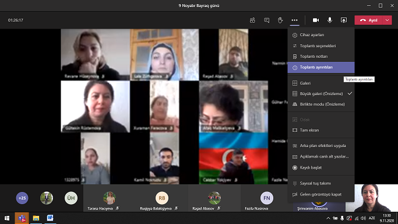Select Büyük galeri (Önizleme) view option

pyautogui.click(x=321, y=93)
